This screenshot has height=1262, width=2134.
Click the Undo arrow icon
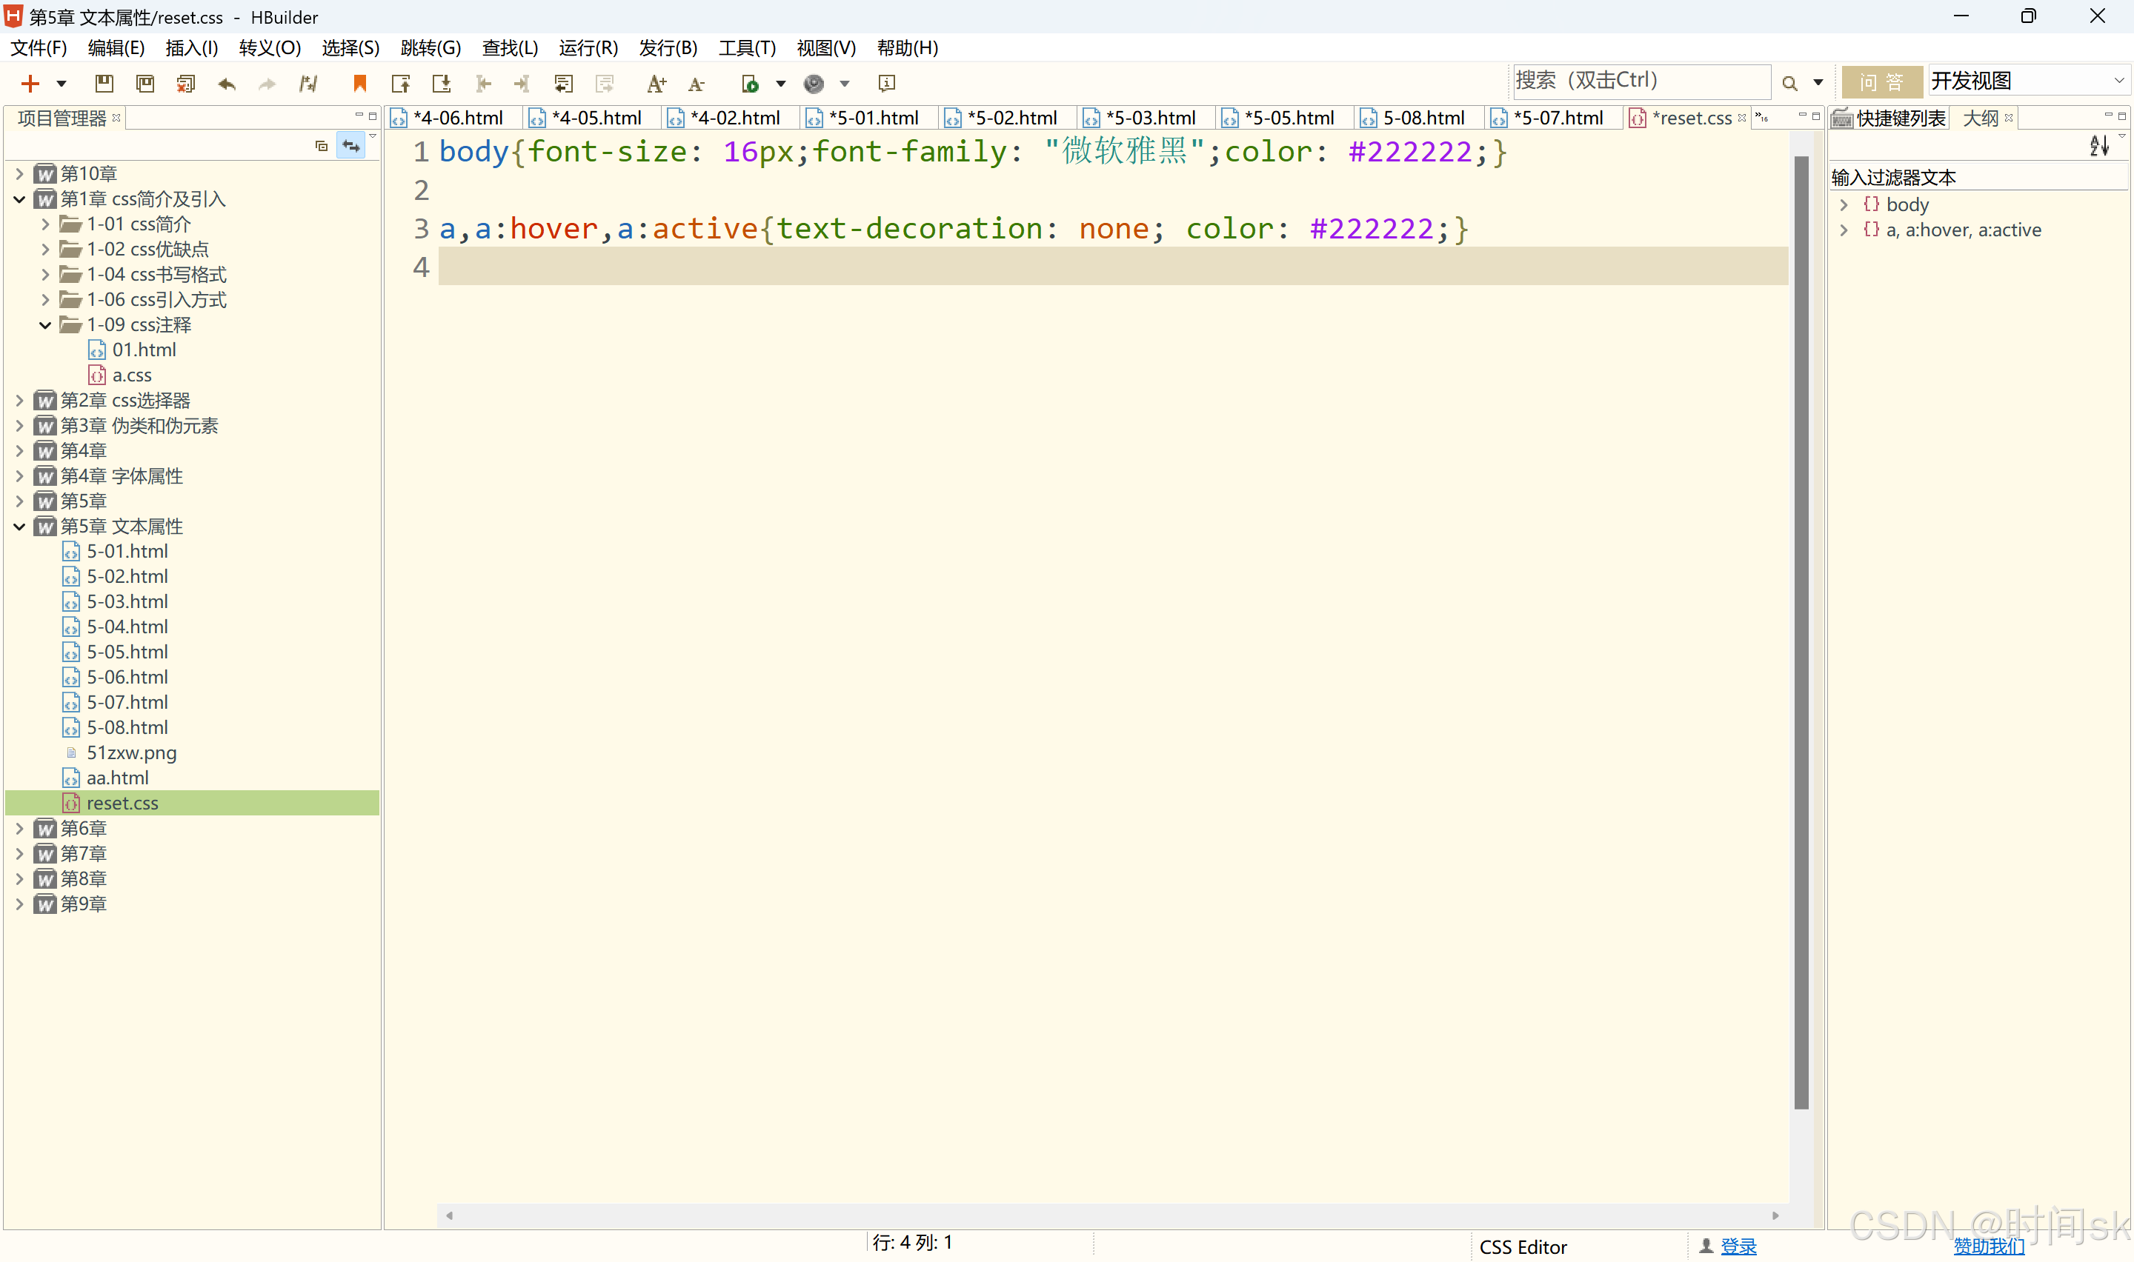(x=226, y=84)
